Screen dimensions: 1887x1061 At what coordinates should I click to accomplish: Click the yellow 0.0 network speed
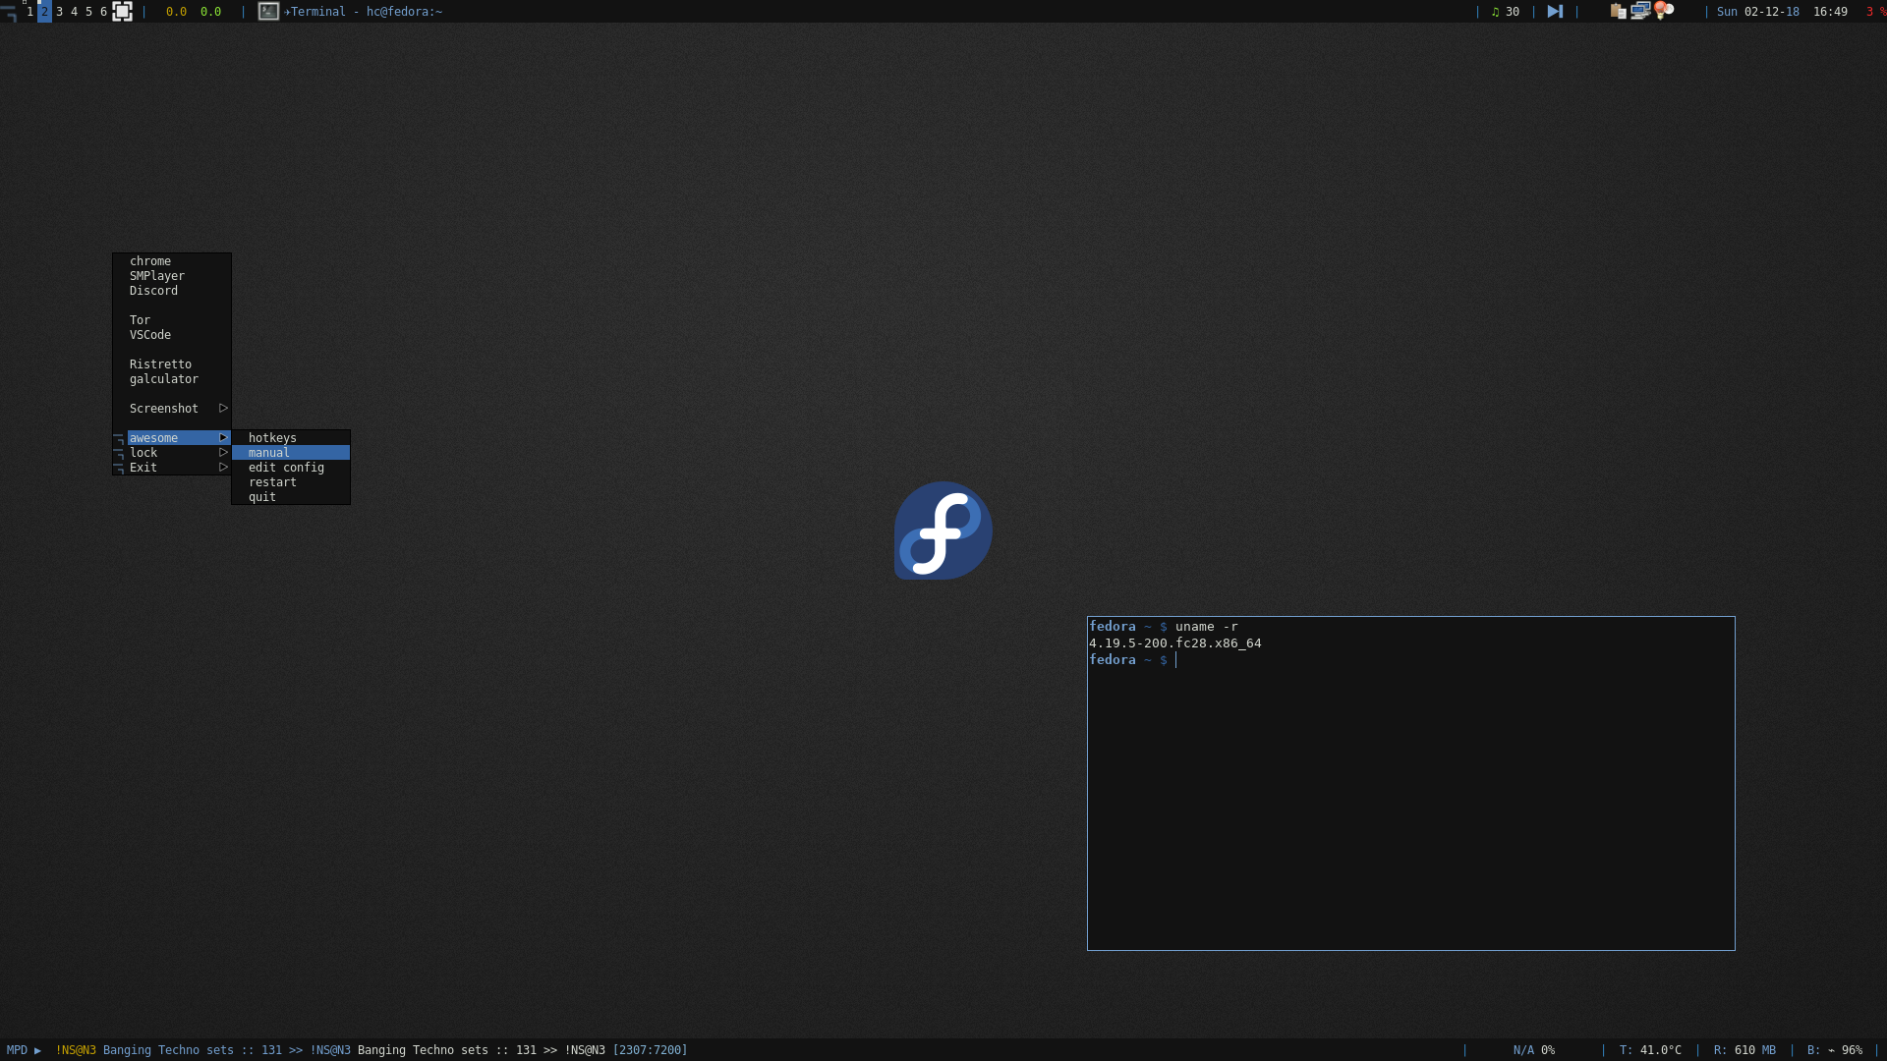[176, 12]
